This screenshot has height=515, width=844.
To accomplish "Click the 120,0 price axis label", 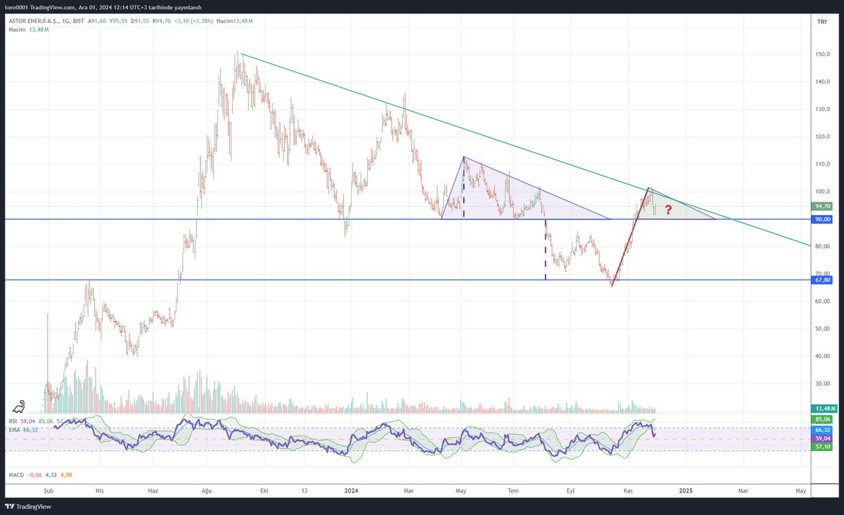I will click(x=824, y=136).
